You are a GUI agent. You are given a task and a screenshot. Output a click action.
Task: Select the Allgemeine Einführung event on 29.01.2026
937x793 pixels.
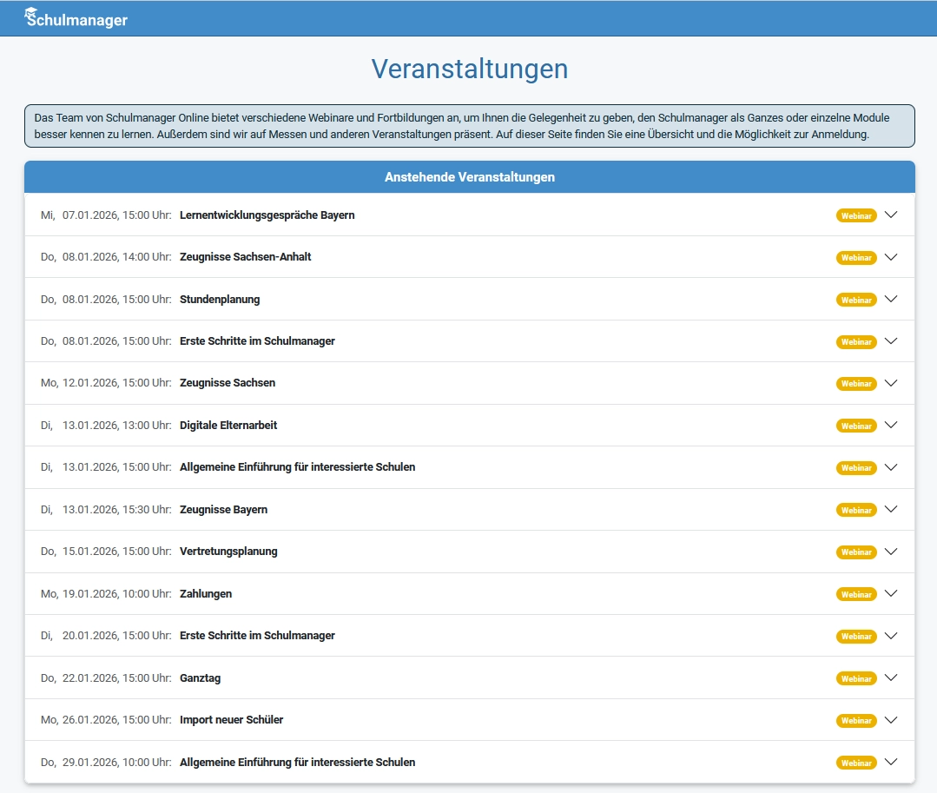[x=298, y=762]
